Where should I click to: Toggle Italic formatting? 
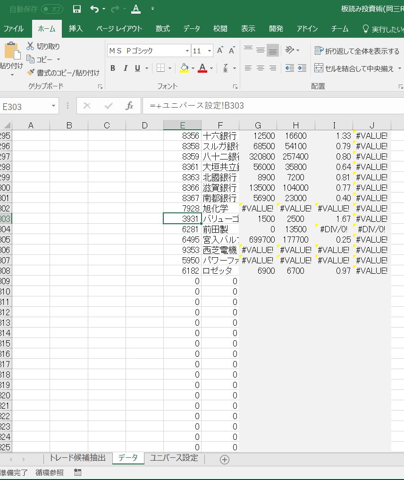point(125,68)
